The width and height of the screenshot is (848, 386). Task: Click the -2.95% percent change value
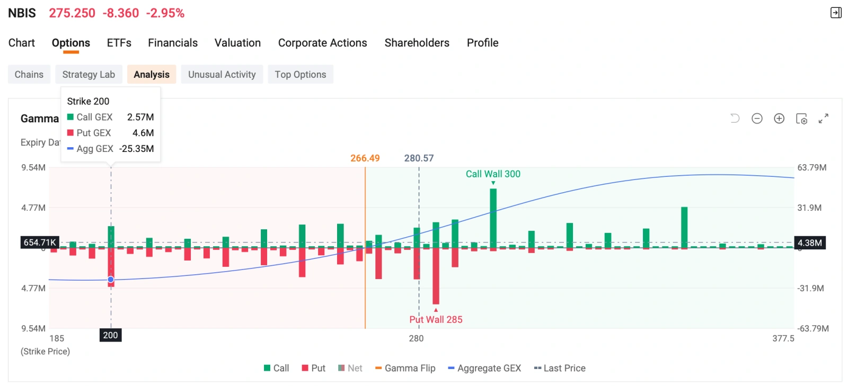(165, 13)
